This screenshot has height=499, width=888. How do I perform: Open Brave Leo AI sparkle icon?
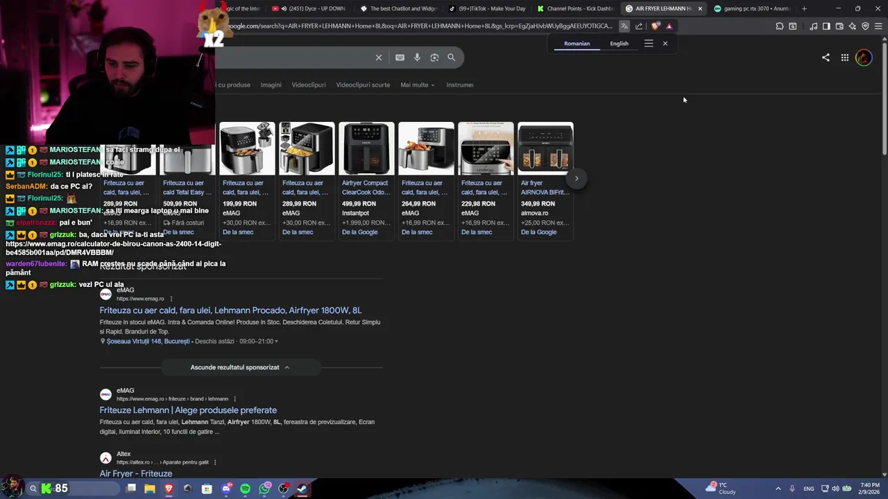853,26
